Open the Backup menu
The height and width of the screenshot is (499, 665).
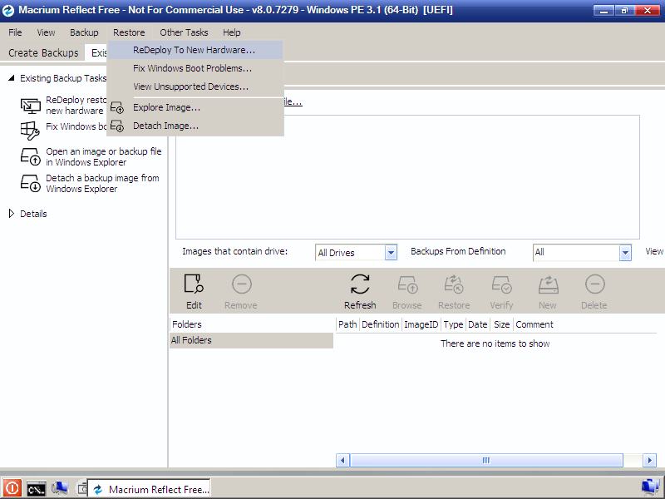point(84,32)
